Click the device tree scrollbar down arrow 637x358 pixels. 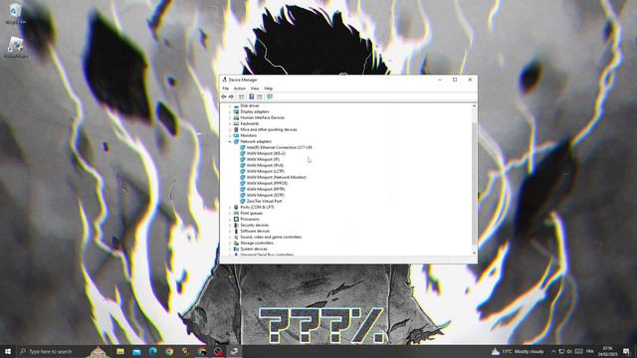(x=474, y=254)
